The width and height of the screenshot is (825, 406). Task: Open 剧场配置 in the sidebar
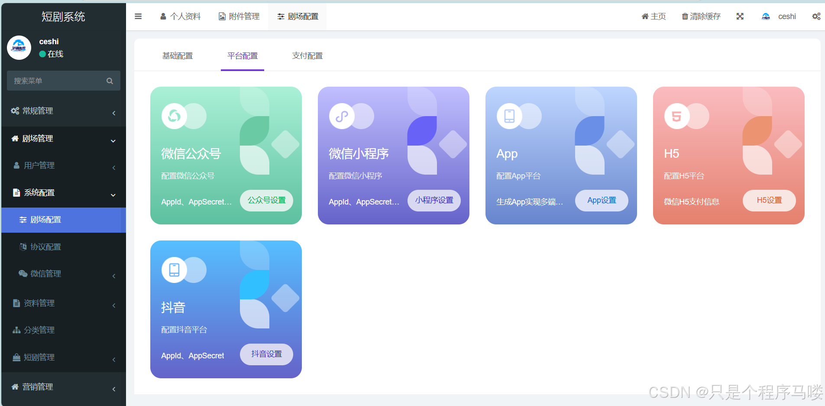[x=64, y=220]
